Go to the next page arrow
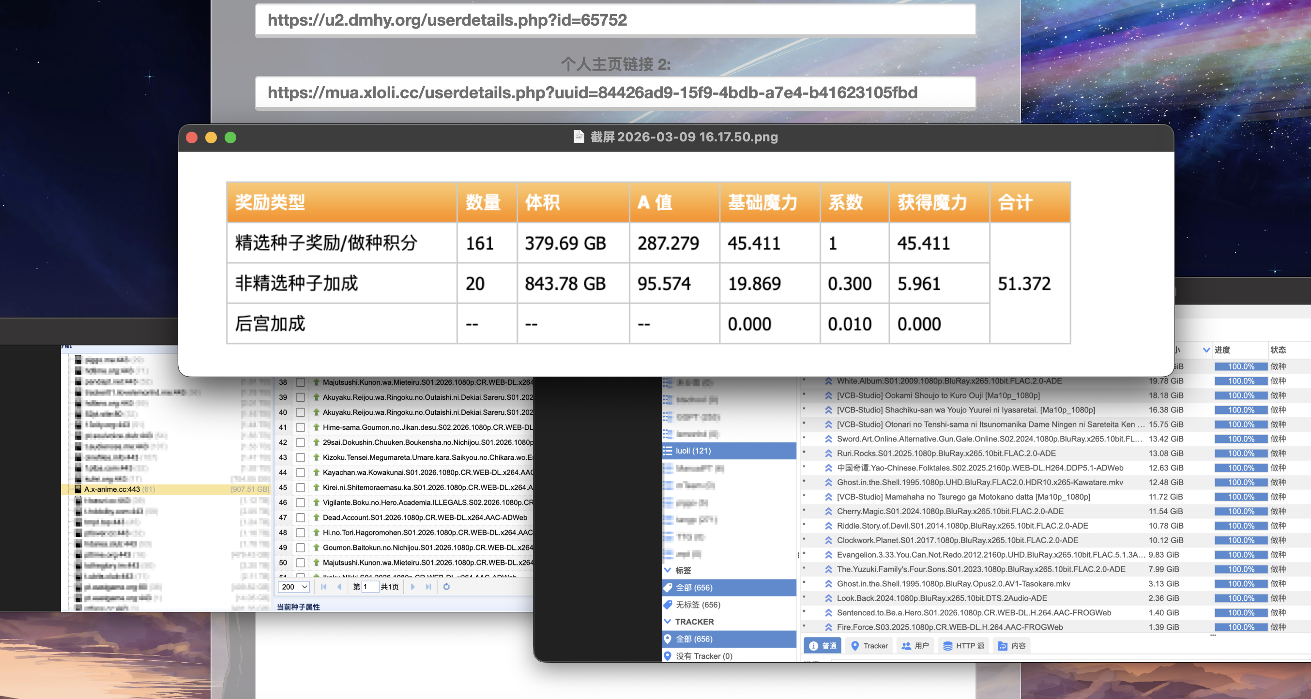 click(412, 587)
